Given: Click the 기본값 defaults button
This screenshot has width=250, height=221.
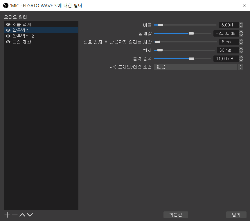Looking at the screenshot, I should 176,215.
